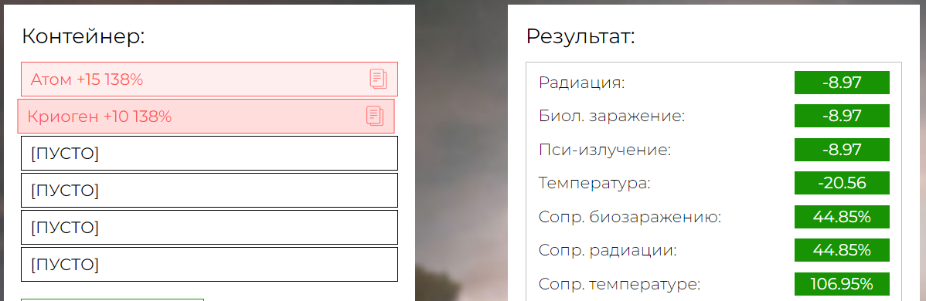Select the Сопр. биозаражению value 44.85%
926x301 pixels.
[842, 217]
